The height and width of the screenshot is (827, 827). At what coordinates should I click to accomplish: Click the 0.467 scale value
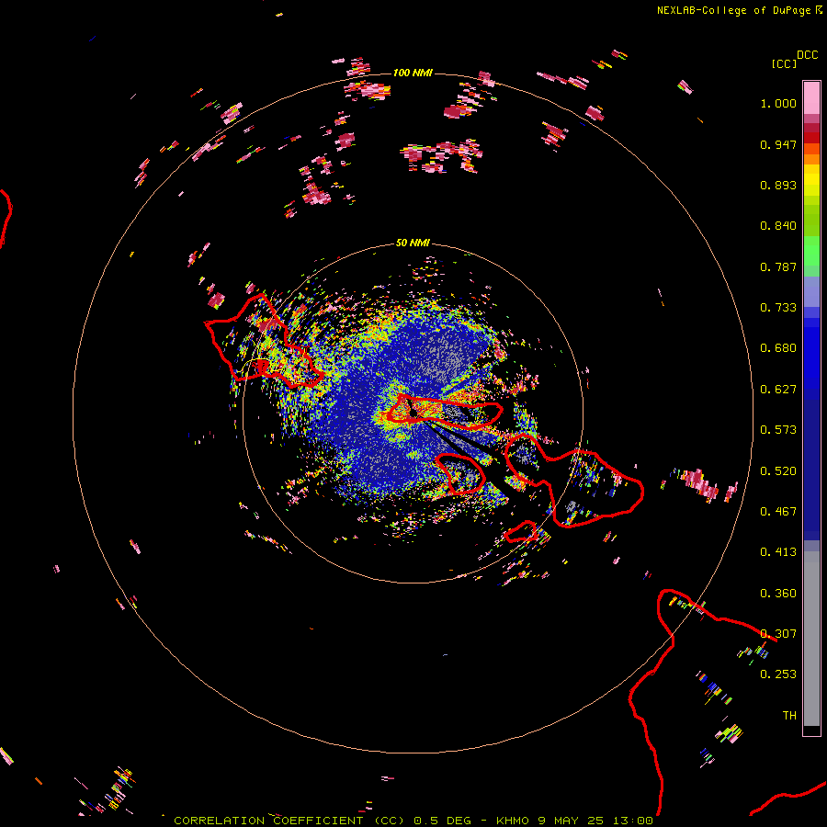tap(778, 512)
